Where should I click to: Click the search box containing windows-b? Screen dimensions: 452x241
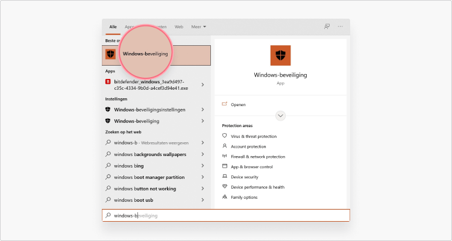(226, 215)
